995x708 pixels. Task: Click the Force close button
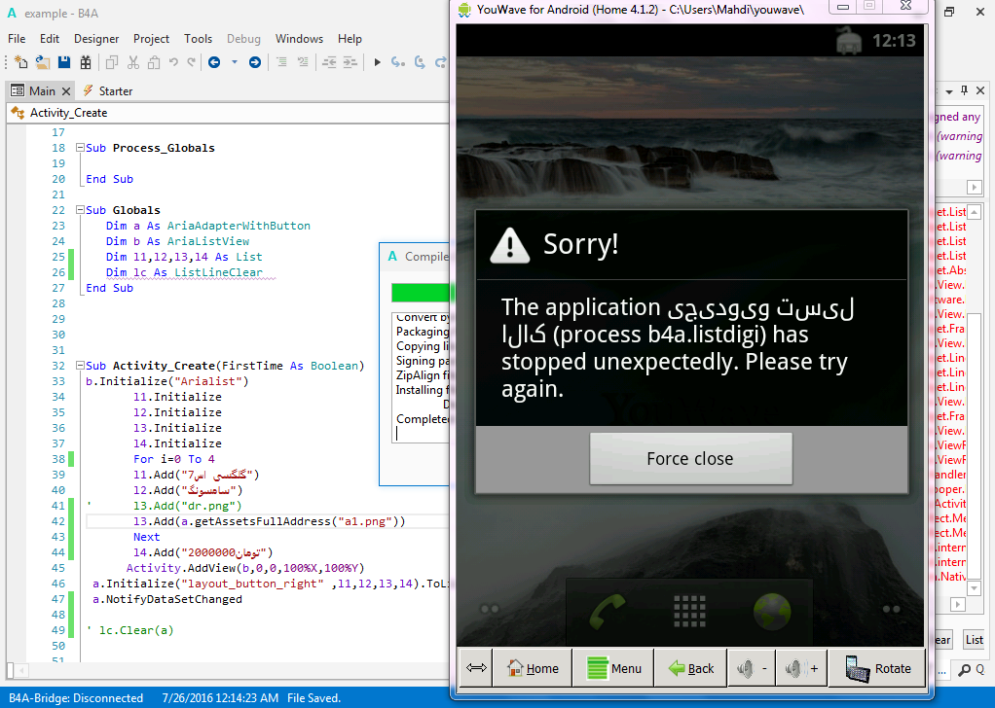tap(690, 459)
